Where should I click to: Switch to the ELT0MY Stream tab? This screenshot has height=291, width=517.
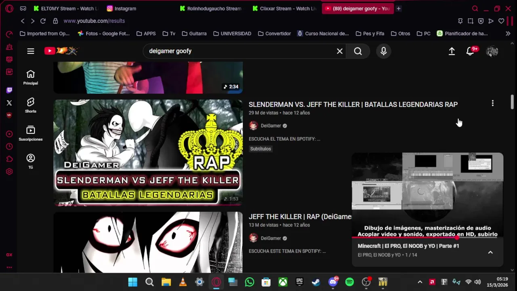pyautogui.click(x=66, y=8)
